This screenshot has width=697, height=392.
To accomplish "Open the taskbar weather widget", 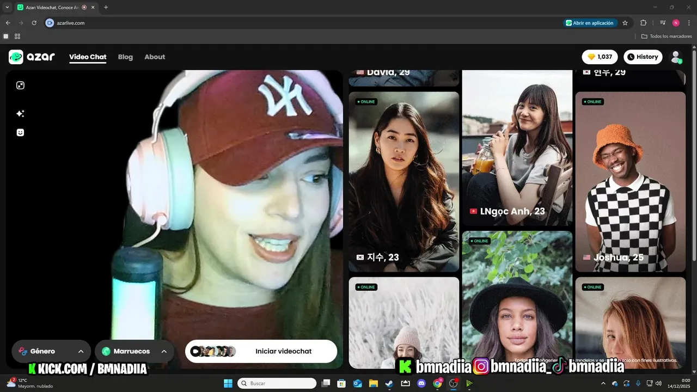I will (x=29, y=383).
